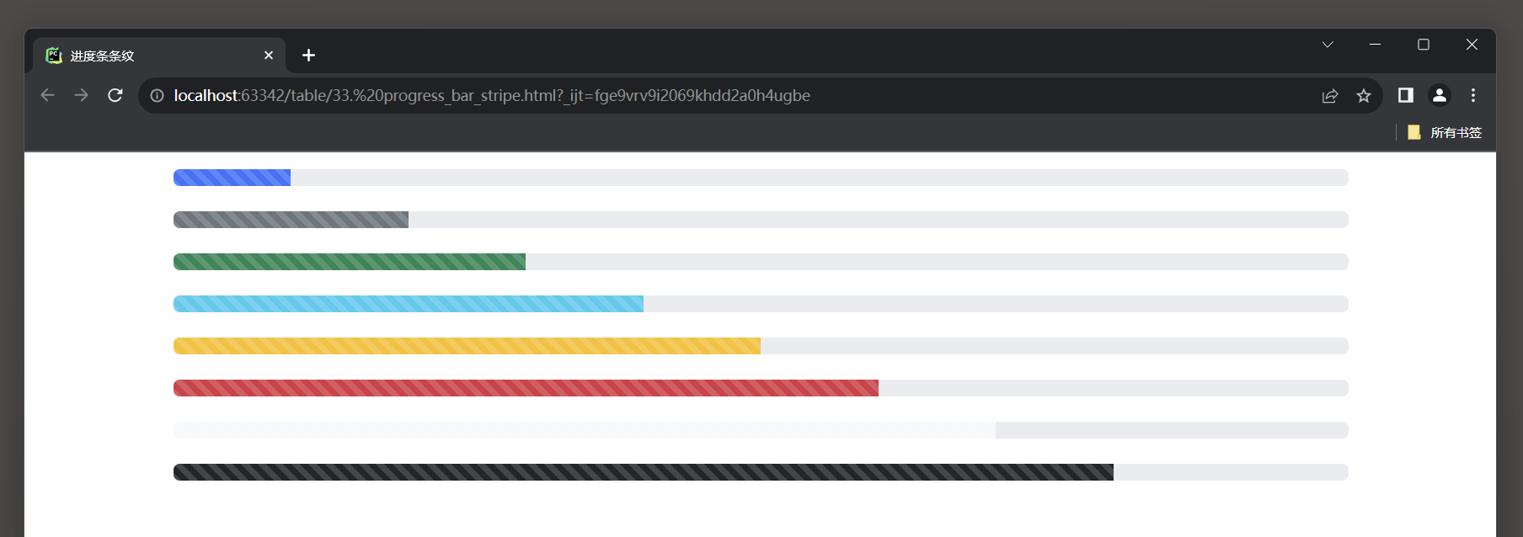This screenshot has width=1523, height=537.
Task: Go back to the previous page
Action: [x=47, y=95]
